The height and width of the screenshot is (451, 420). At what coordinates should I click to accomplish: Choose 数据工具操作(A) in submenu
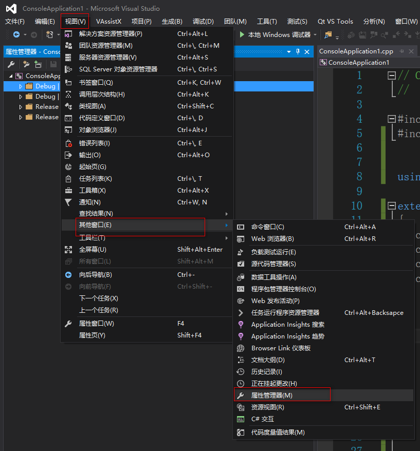(x=323, y=277)
